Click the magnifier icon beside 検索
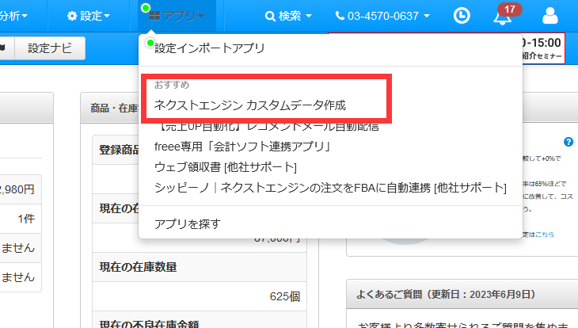The image size is (578, 328). [x=270, y=16]
